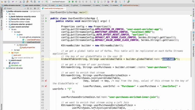The height and width of the screenshot is (110, 195).
Task: Expand the favourite-colour-java folder
Action: coord(7,19)
